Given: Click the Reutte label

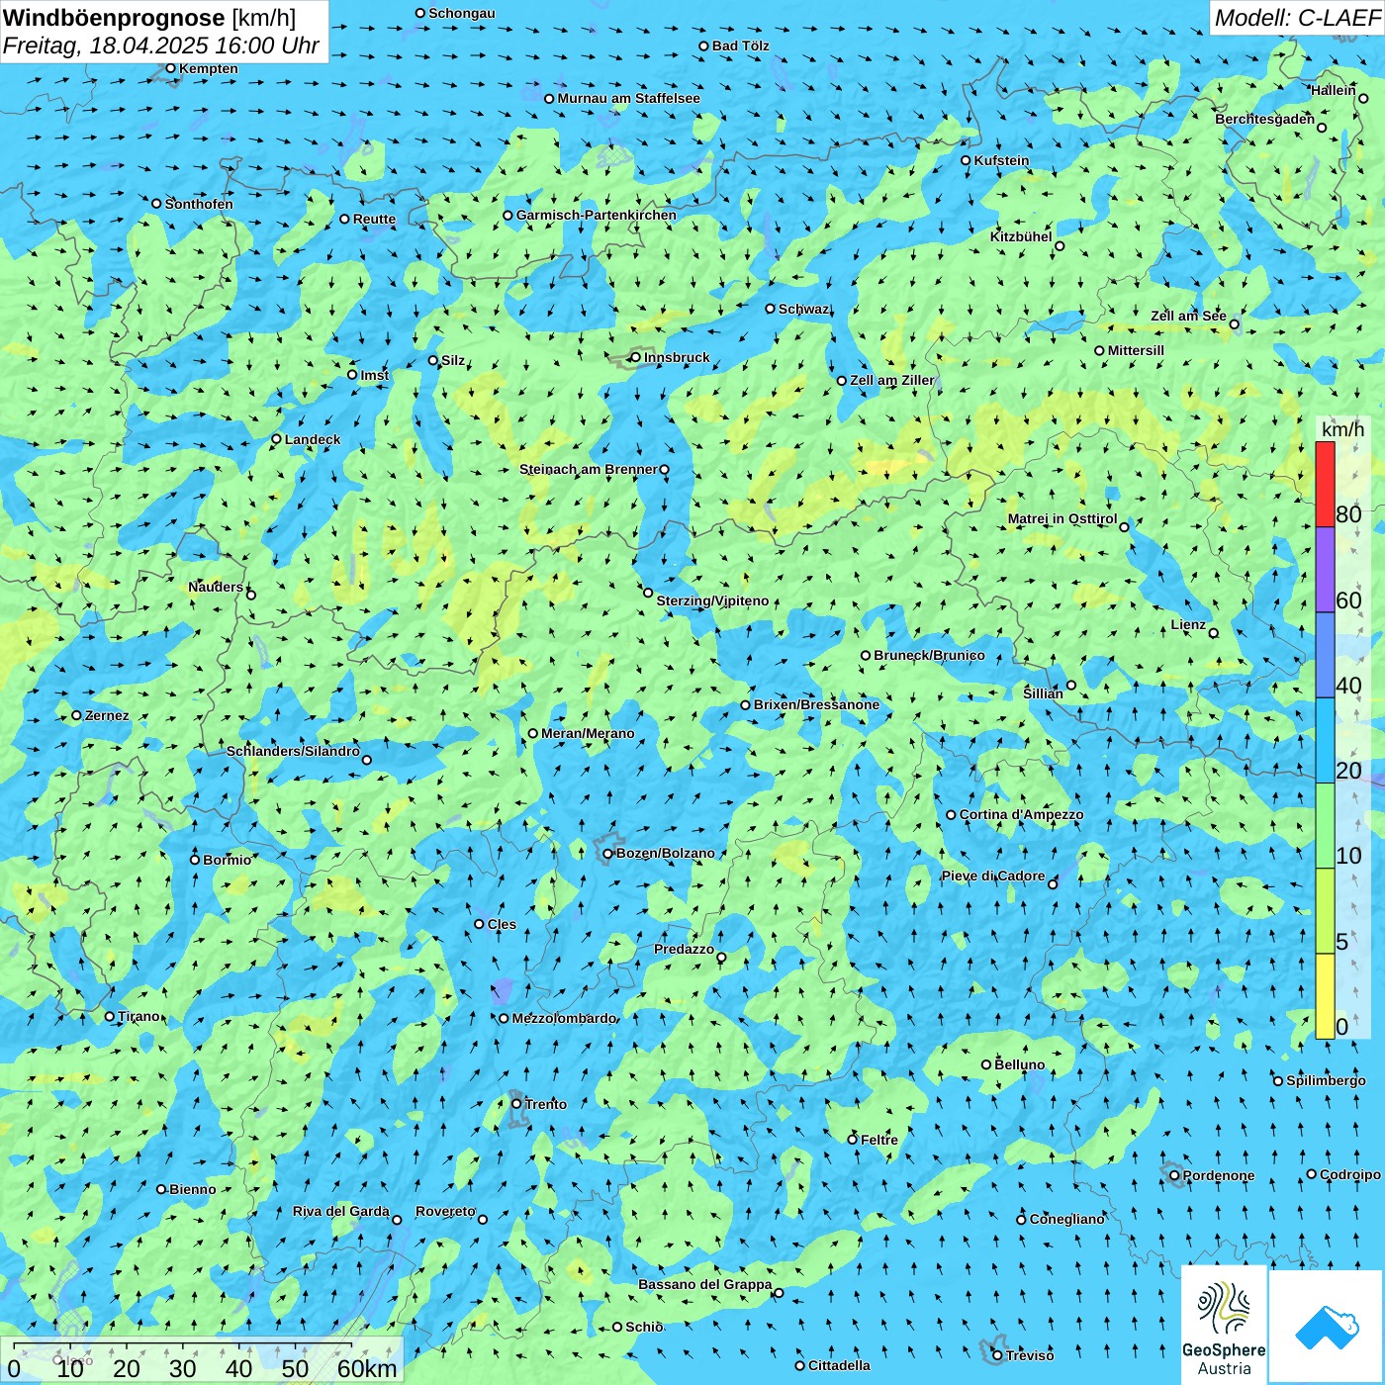Looking at the screenshot, I should [374, 219].
